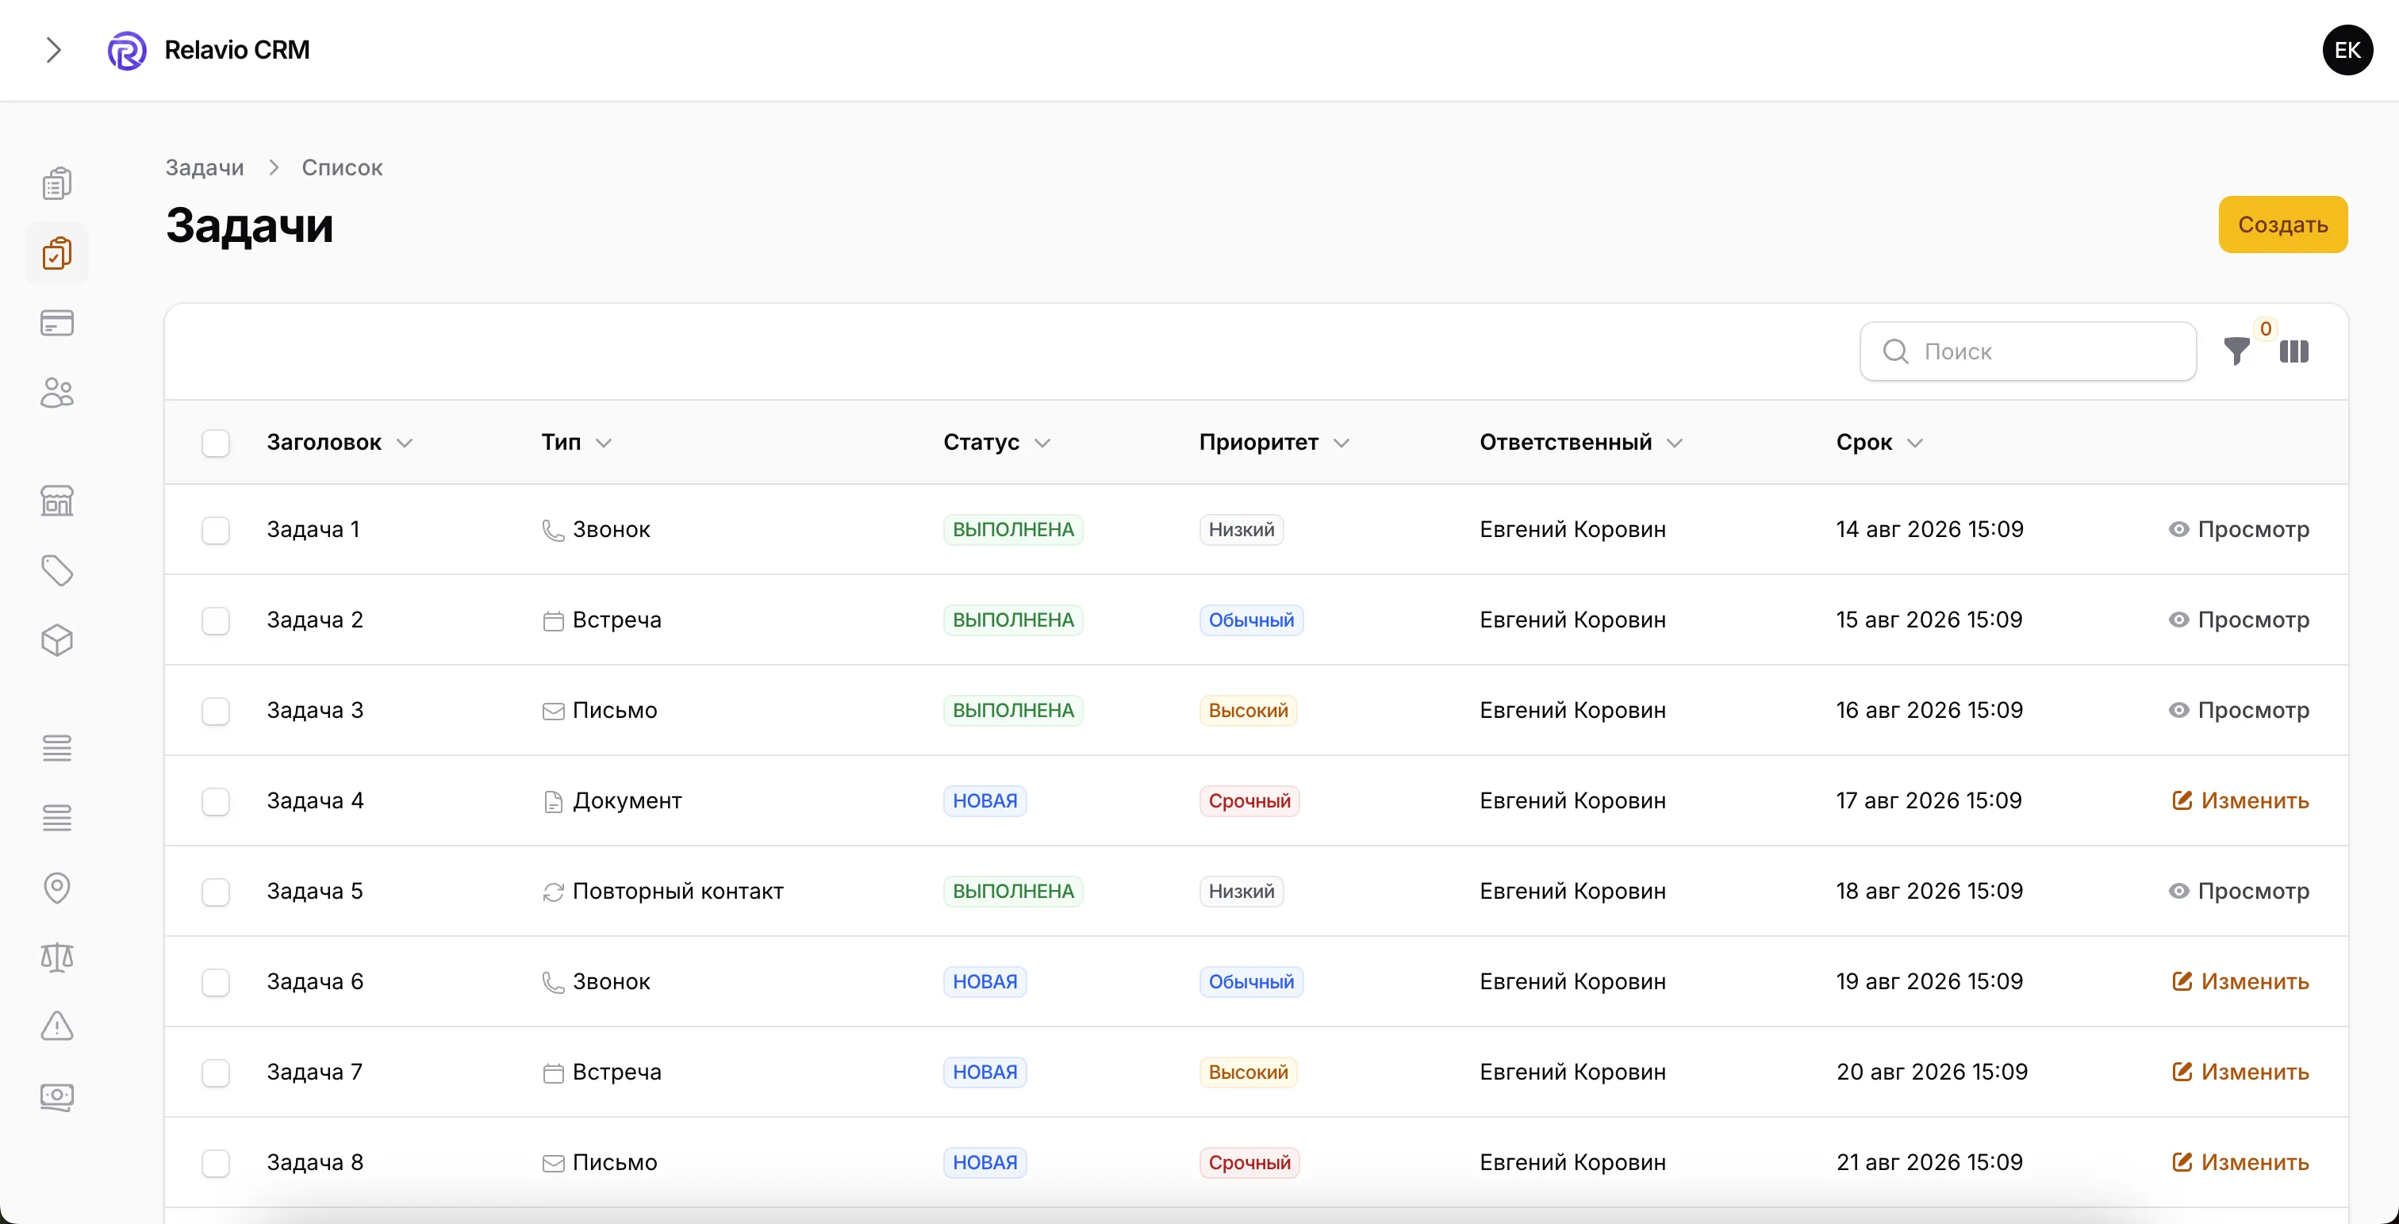Image resolution: width=2399 pixels, height=1224 pixels.
Task: Open Просмотр for Задача 1
Action: pyautogui.click(x=2239, y=529)
